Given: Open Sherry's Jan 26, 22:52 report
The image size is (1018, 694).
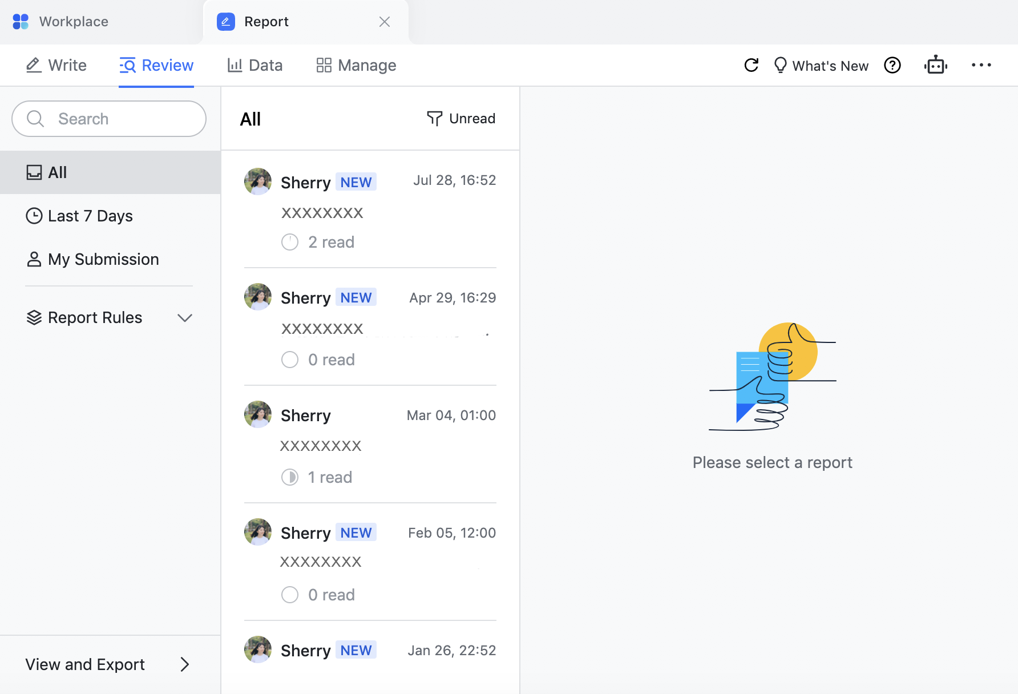Looking at the screenshot, I should tap(370, 656).
